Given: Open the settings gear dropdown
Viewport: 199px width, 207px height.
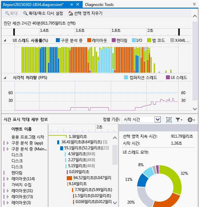Looking at the screenshot, I should 191,120.
